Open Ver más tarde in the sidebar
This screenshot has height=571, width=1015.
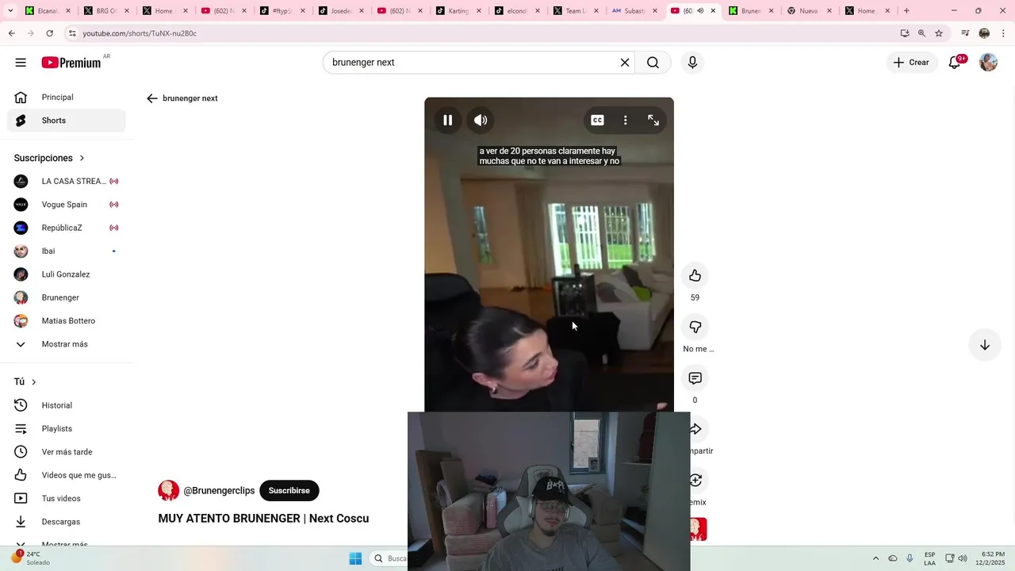(x=67, y=452)
